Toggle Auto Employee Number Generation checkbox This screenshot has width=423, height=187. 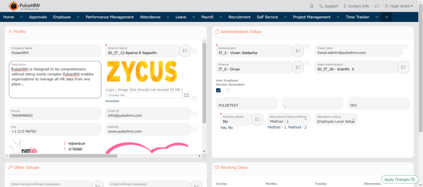tap(218, 90)
